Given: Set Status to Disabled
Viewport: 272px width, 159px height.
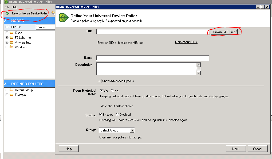Looking at the screenshot, I should (117, 114).
